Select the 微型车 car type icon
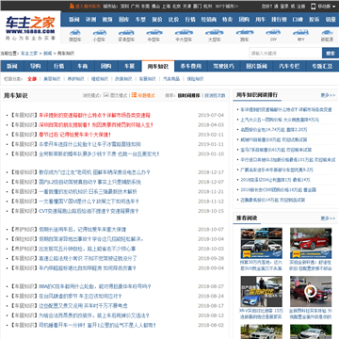339x339 pixels. [75, 35]
